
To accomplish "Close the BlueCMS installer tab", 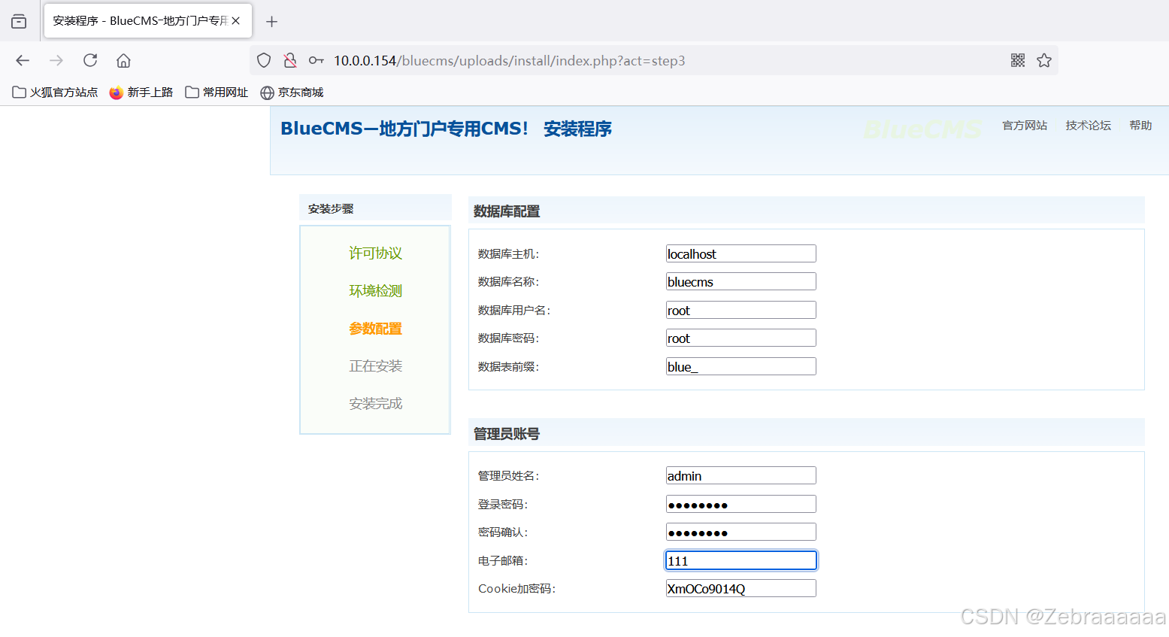I will (x=235, y=21).
